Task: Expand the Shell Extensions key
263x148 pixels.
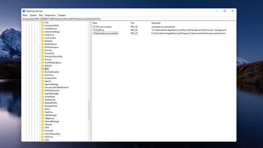Action: (x=40, y=90)
